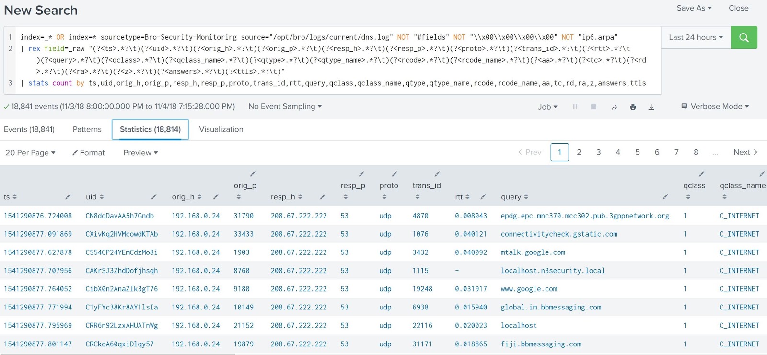The height and width of the screenshot is (355, 767).
Task: Click rtt cell 0.015940
Action: tap(471, 308)
